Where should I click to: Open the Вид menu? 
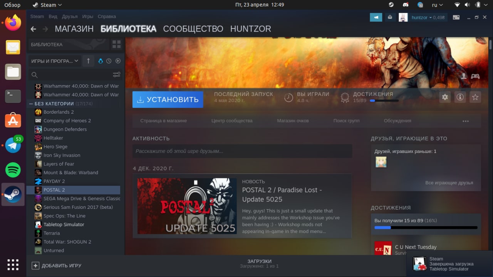click(53, 17)
